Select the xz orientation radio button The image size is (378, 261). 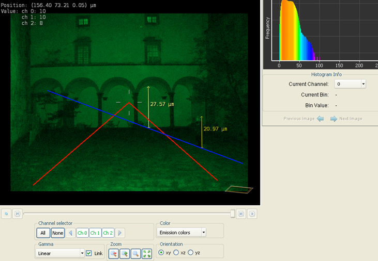pyautogui.click(x=176, y=253)
